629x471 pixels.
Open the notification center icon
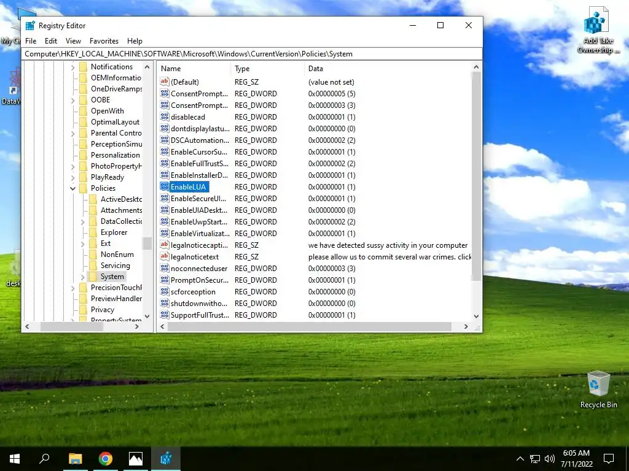click(609, 459)
